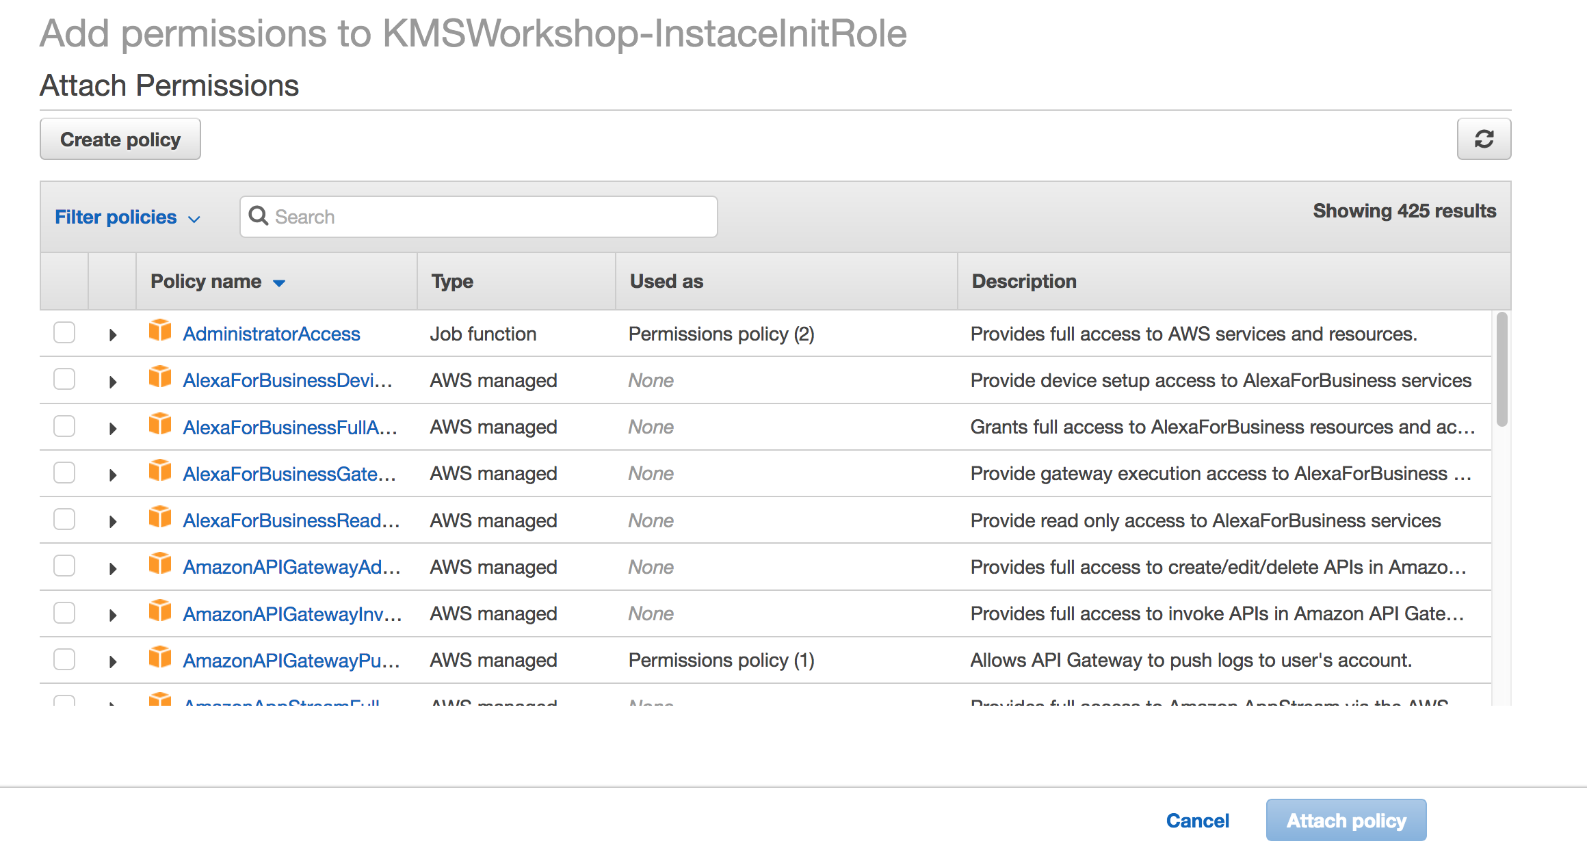Click the policy list vertical scrollbar thumb
1587x848 pixels.
tap(1501, 369)
